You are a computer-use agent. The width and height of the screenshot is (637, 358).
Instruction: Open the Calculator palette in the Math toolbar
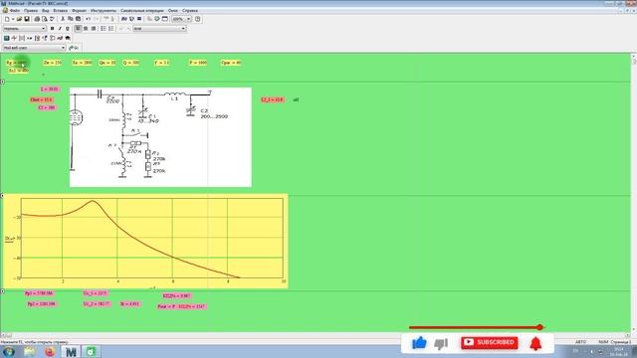[7, 38]
